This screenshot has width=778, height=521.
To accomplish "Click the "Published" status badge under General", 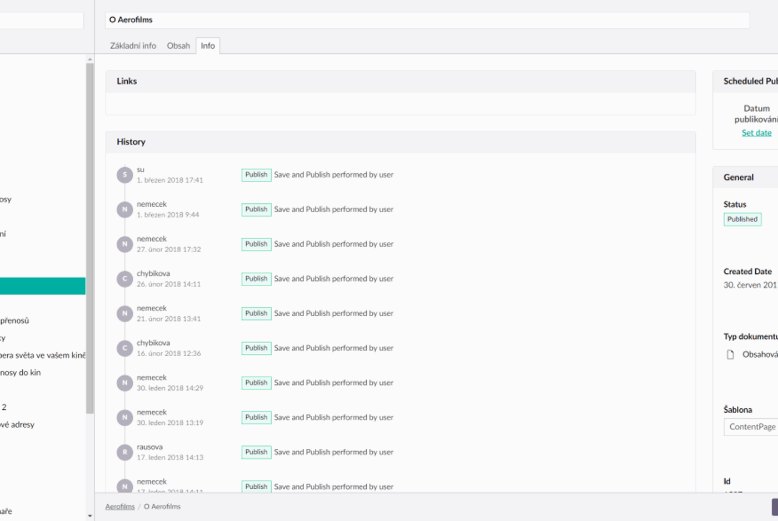I will tap(742, 219).
